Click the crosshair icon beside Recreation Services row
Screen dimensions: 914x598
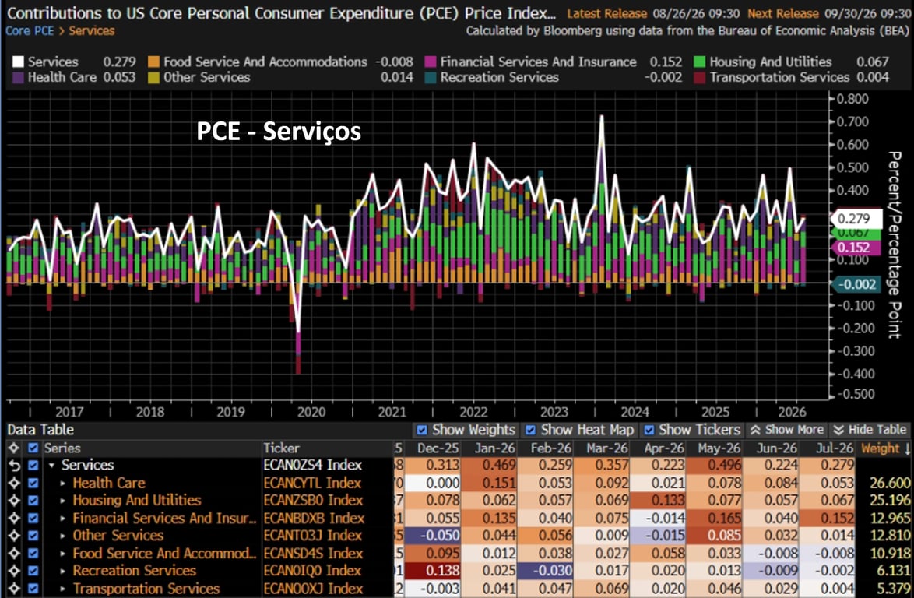click(x=13, y=571)
